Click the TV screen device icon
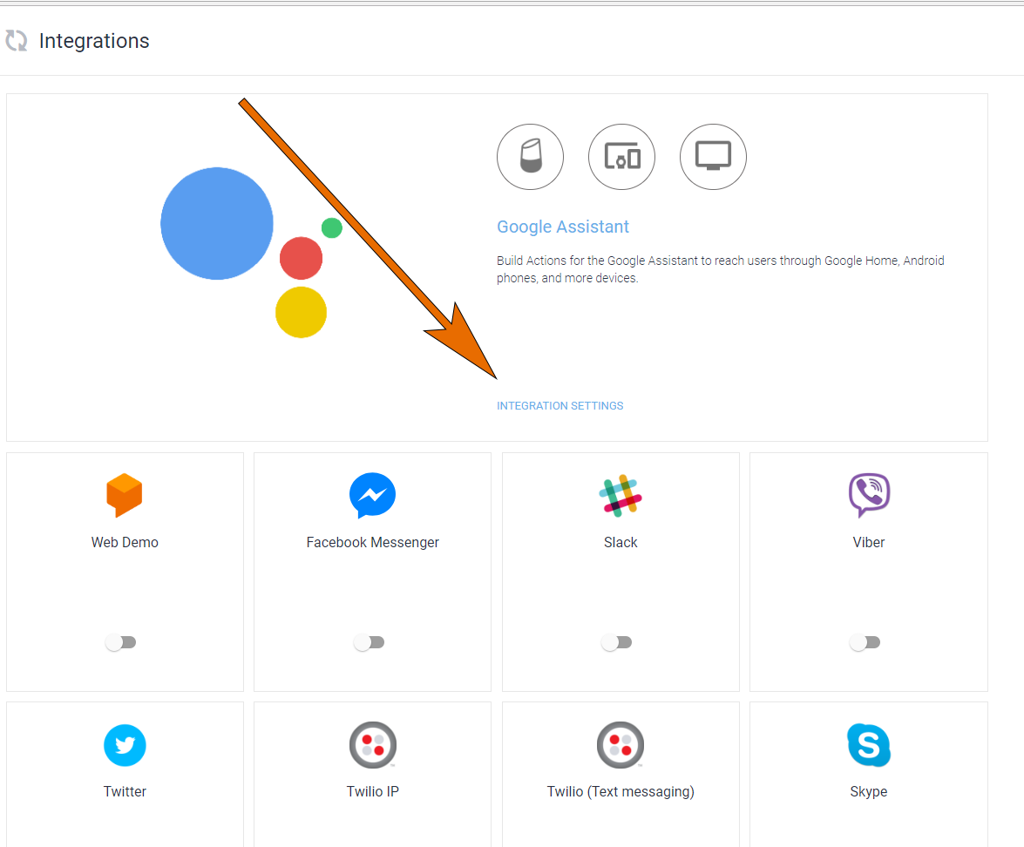This screenshot has height=847, width=1024. click(713, 157)
